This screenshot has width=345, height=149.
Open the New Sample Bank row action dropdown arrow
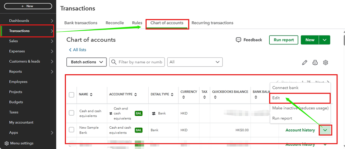(x=325, y=130)
